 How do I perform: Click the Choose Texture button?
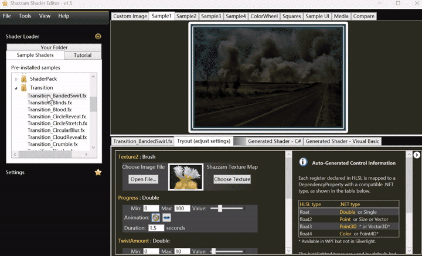(232, 179)
